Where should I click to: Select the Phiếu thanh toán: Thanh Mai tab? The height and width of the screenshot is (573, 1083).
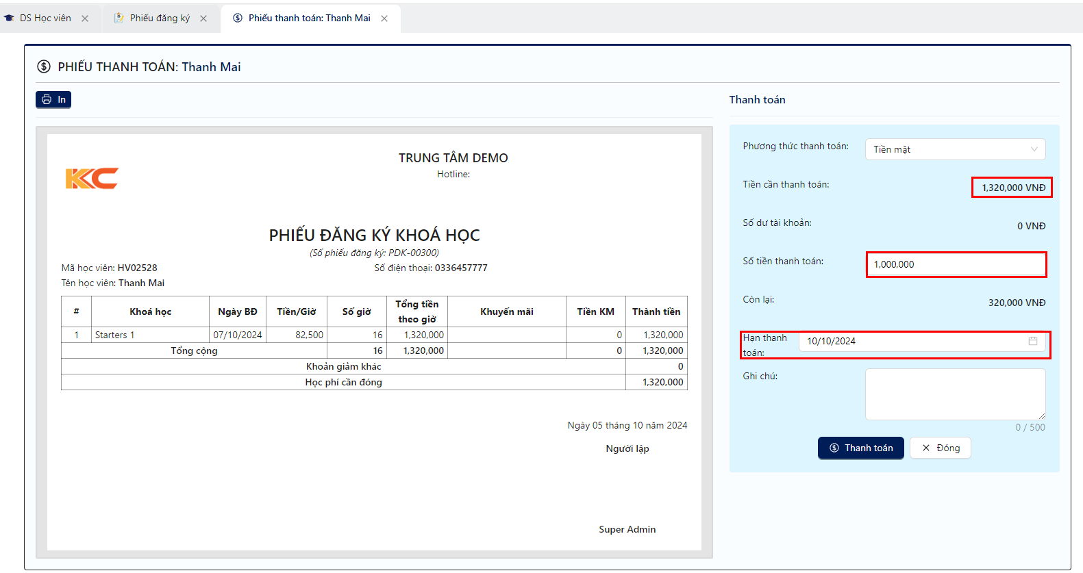[309, 18]
